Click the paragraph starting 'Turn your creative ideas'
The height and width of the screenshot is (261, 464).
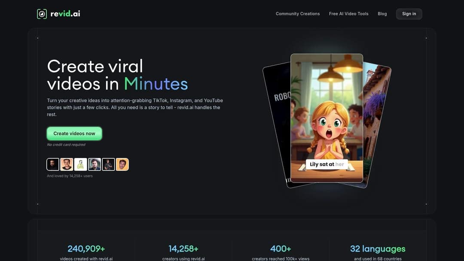tap(135, 107)
